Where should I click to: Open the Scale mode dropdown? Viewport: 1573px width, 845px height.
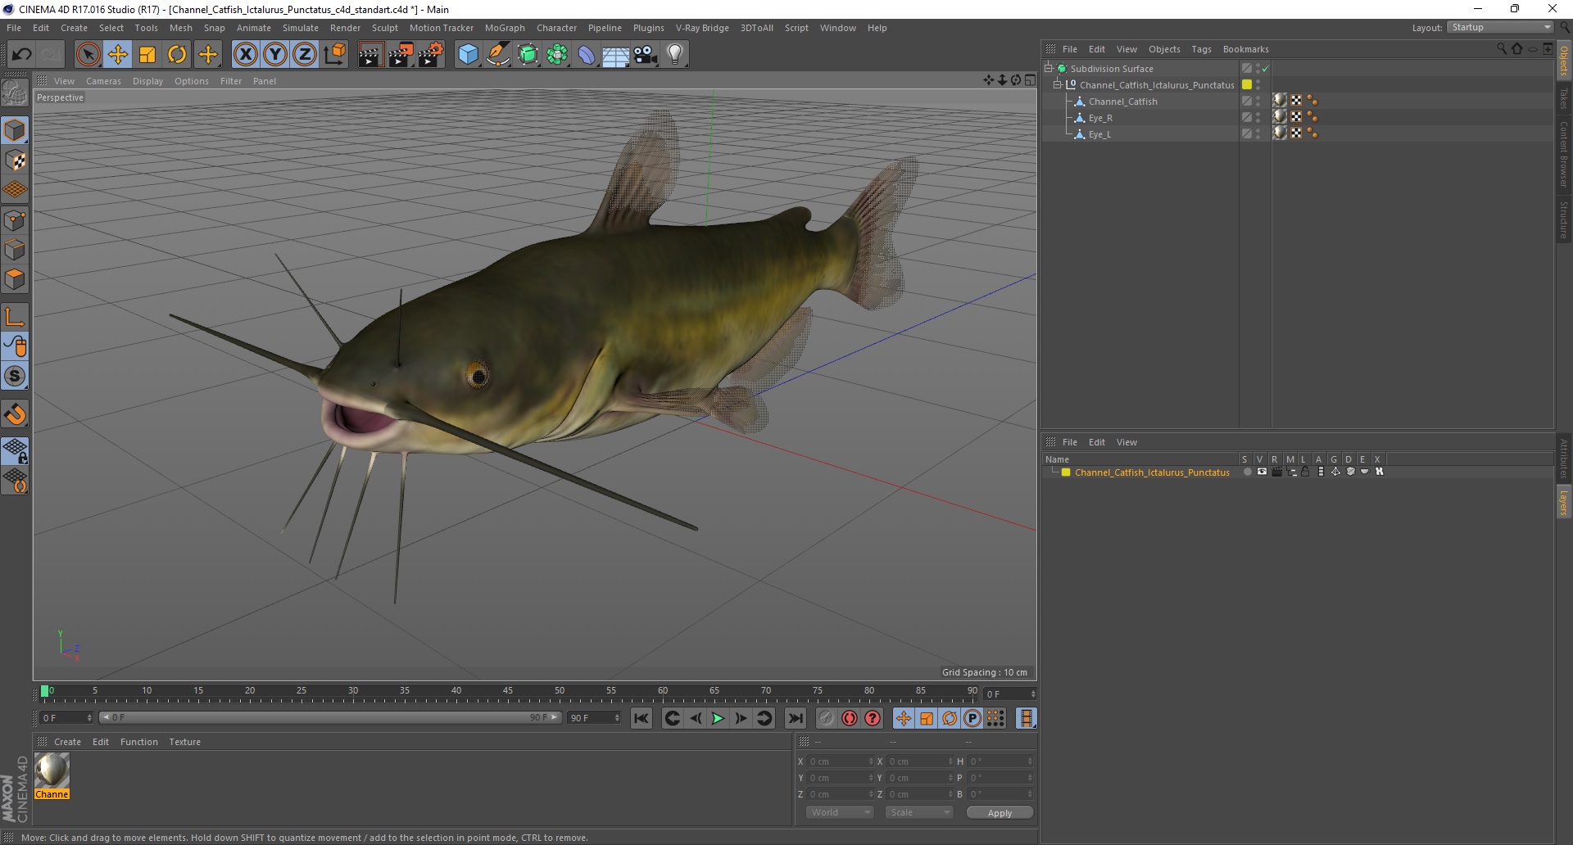click(x=919, y=812)
